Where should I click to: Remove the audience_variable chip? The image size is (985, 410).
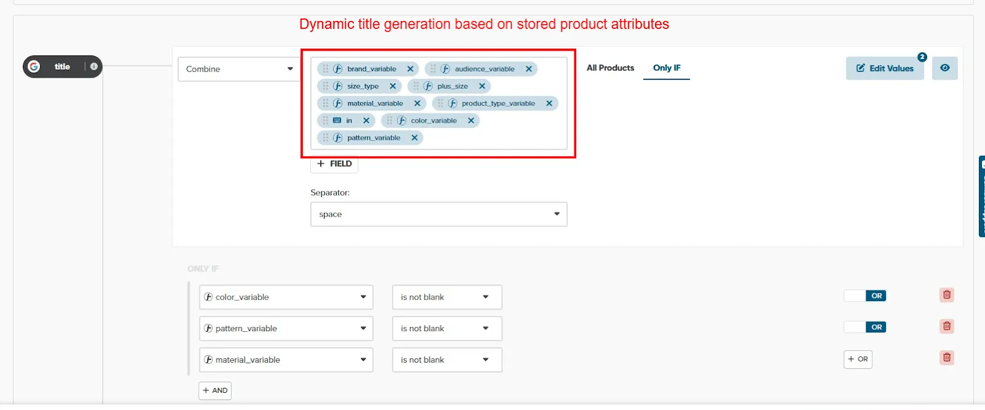(x=529, y=69)
